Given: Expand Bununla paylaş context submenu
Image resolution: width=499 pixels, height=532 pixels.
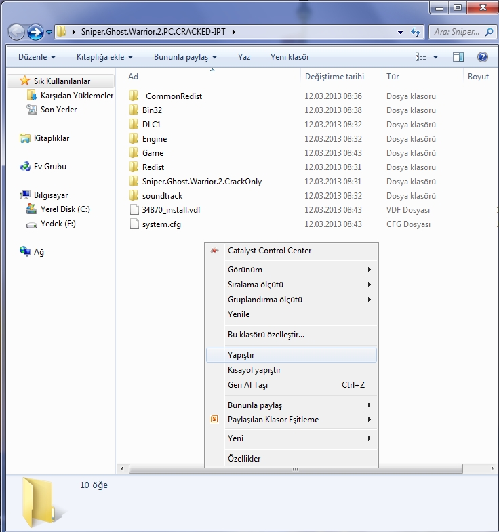Looking at the screenshot, I should click(292, 405).
